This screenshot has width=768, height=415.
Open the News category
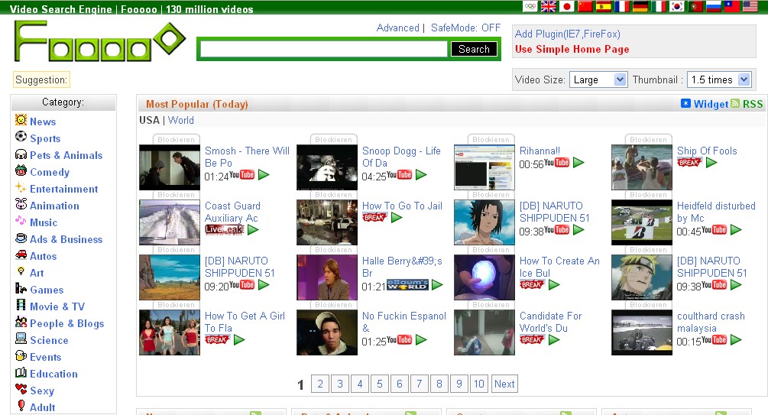43,122
